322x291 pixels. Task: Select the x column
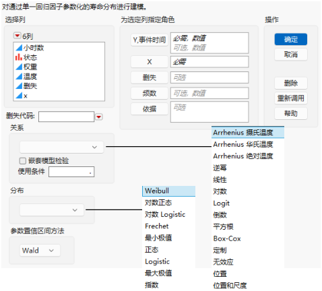[x=26, y=96]
